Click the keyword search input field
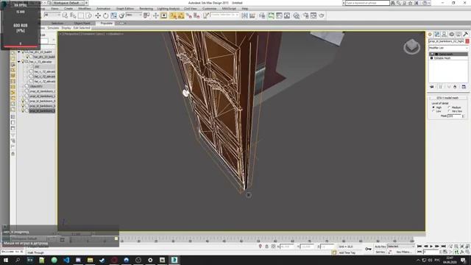Viewport: 471px width, 265px height. 367,3
